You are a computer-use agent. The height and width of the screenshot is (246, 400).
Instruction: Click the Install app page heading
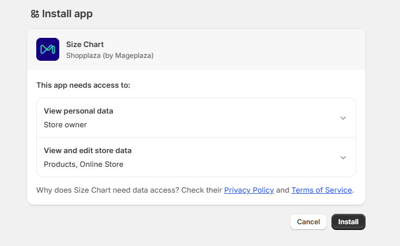(67, 14)
